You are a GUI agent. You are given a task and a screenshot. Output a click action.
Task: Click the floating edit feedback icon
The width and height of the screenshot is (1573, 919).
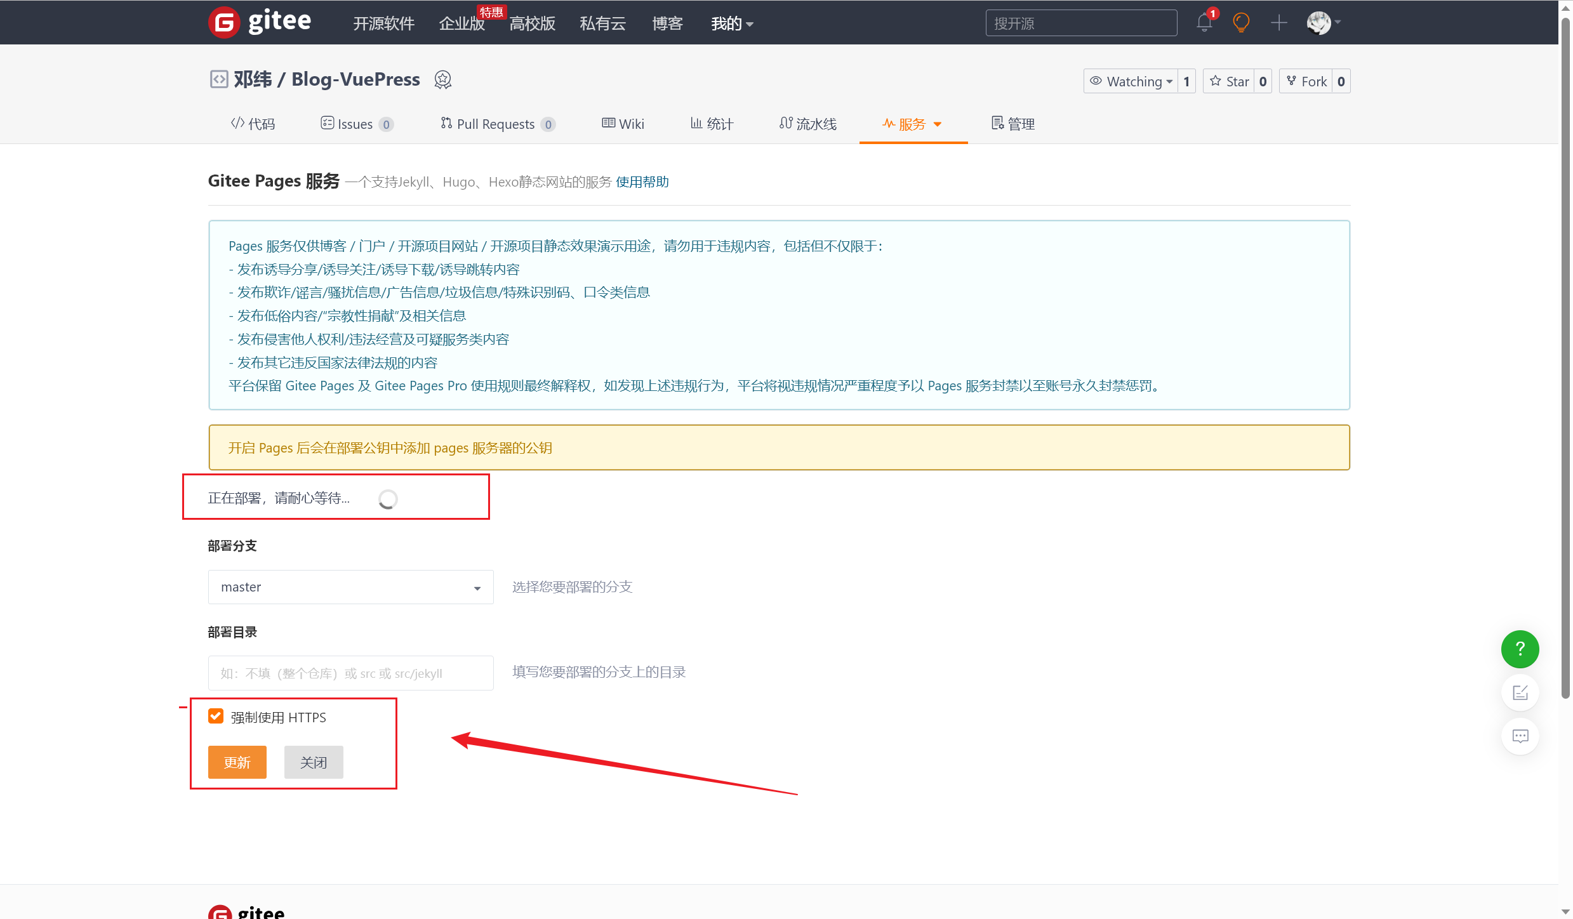1520,692
